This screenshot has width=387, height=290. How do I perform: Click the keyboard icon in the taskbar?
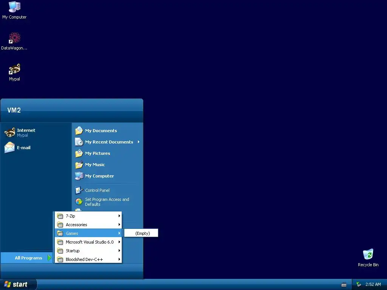(x=344, y=285)
